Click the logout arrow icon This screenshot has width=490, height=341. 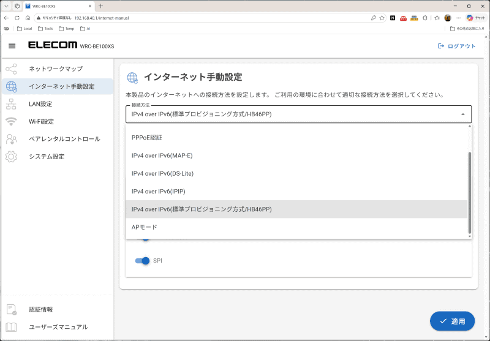(x=440, y=46)
